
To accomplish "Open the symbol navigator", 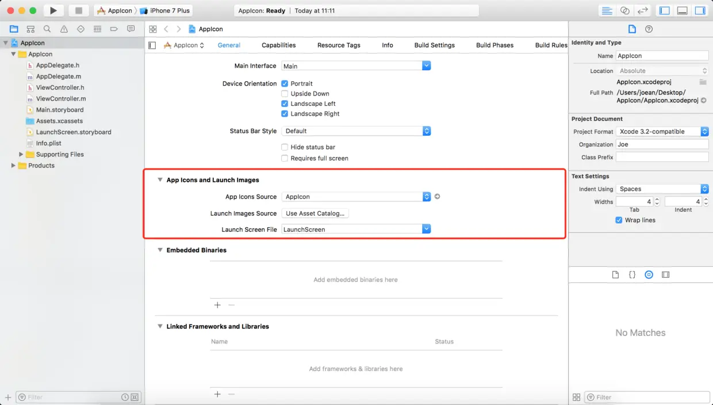I will (x=30, y=29).
